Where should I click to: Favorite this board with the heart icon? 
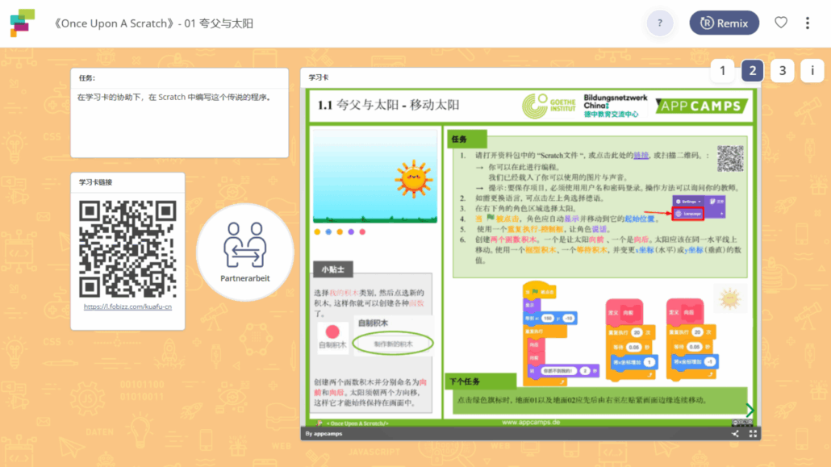[x=781, y=23]
